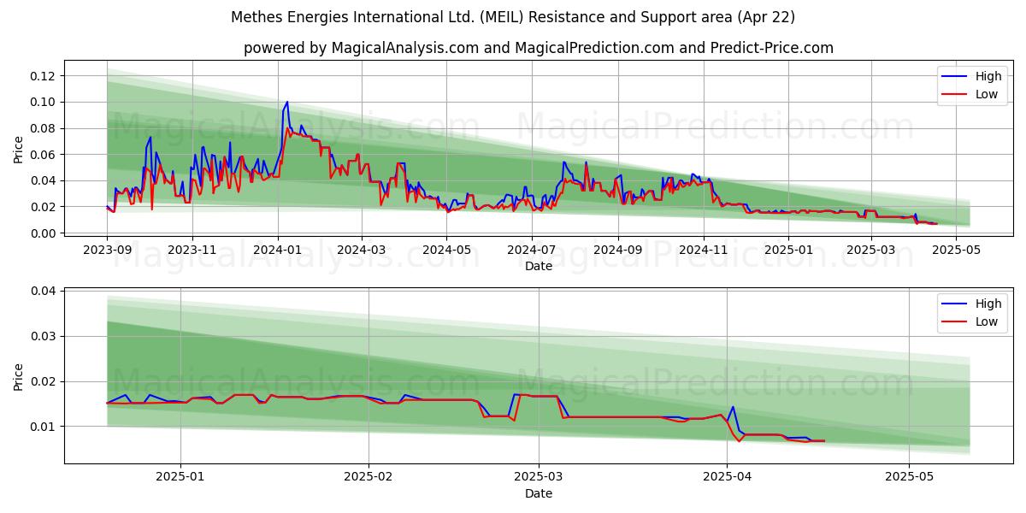Click 'High' label in the bottom chart legend
The image size is (1026, 513).
coord(988,304)
